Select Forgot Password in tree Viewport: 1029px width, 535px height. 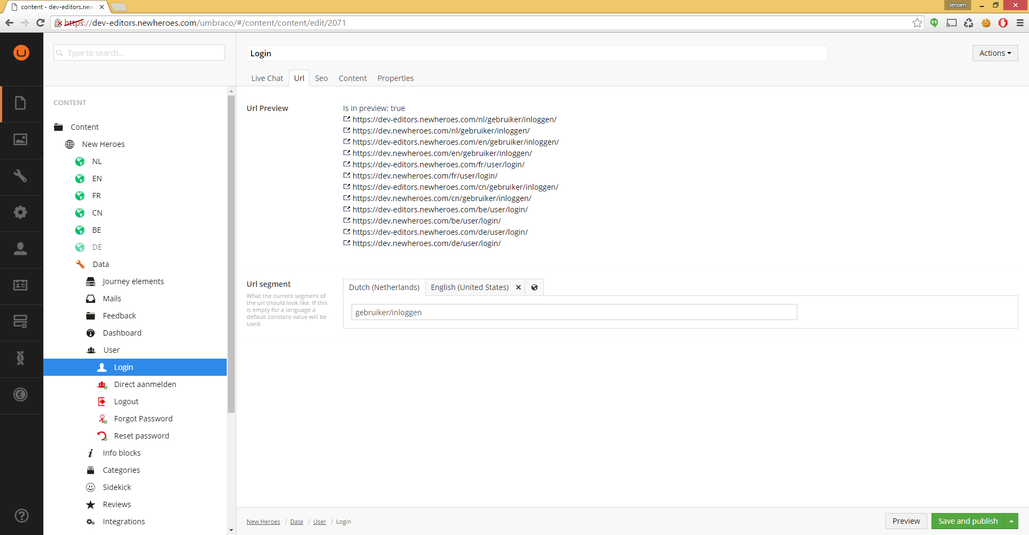point(143,419)
